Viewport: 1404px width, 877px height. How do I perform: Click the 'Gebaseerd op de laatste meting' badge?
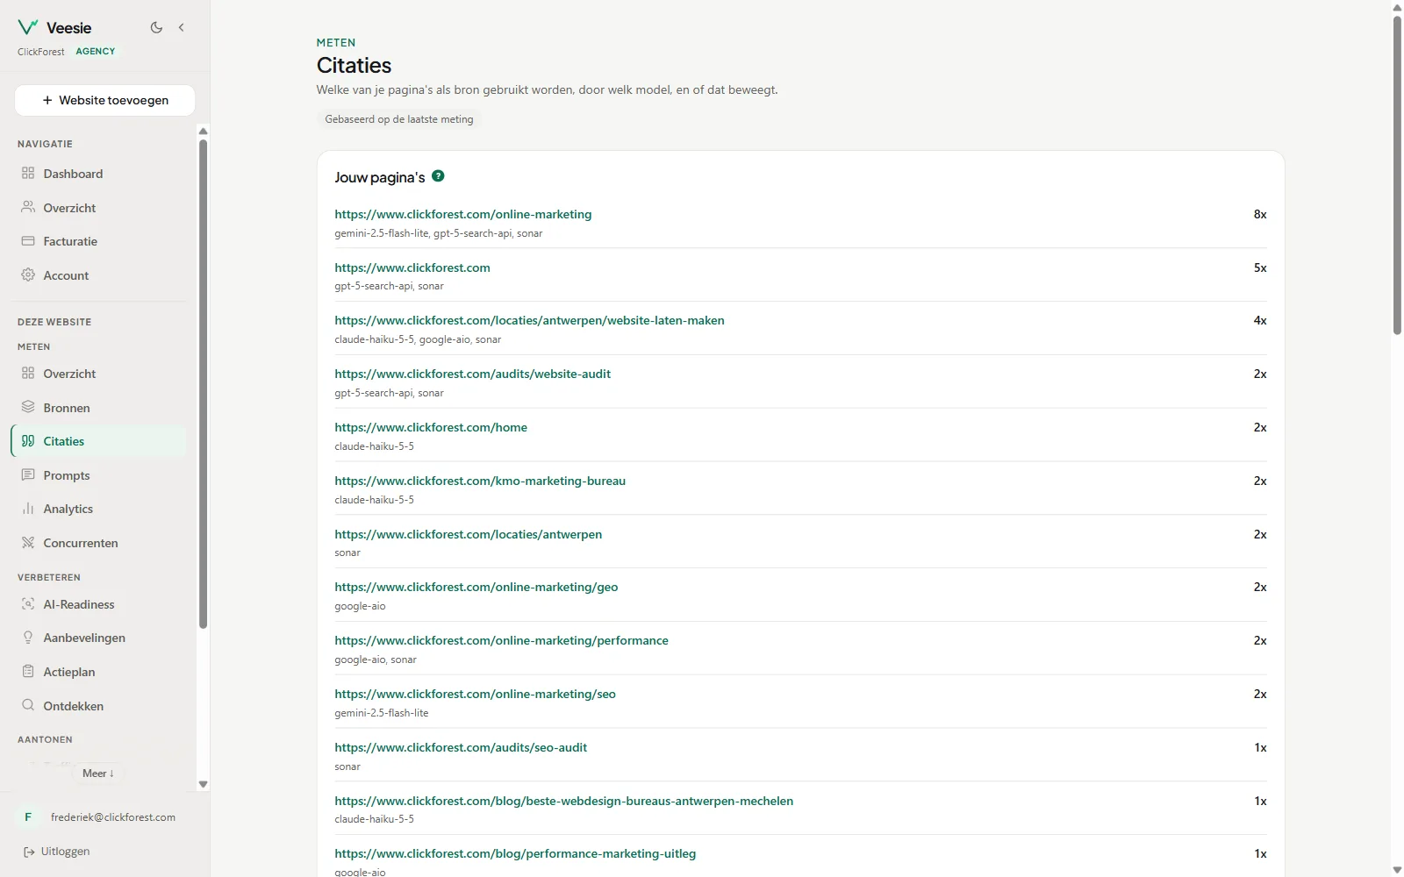[399, 119]
